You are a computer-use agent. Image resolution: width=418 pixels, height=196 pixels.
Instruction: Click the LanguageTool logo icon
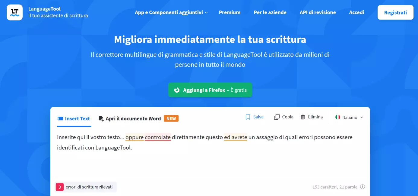(x=14, y=12)
